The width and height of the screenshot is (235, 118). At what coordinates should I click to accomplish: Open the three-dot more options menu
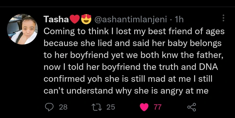(x=223, y=18)
